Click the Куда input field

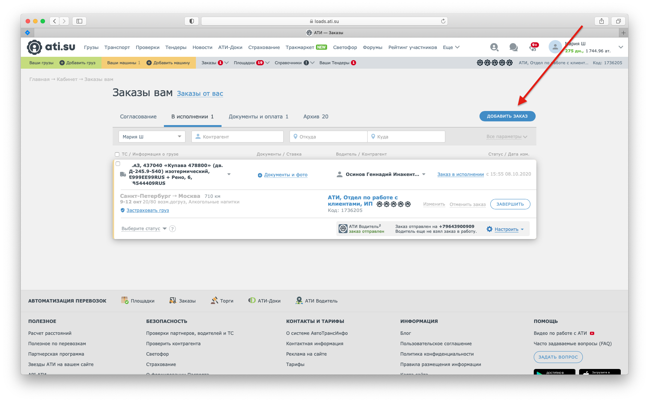point(406,137)
